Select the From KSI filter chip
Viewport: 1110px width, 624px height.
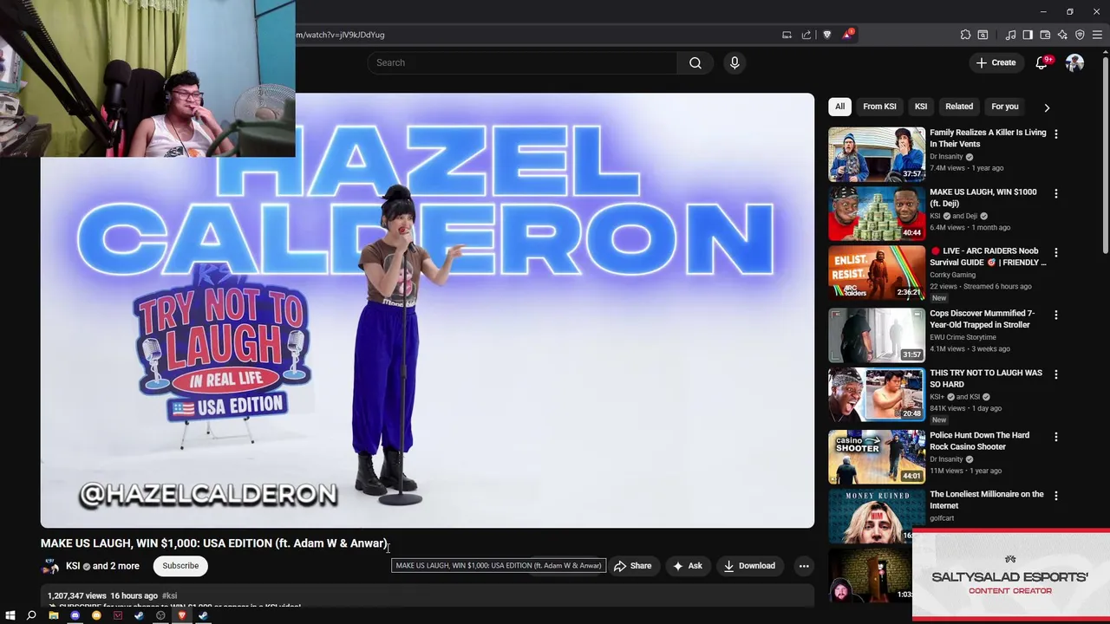[x=879, y=107]
